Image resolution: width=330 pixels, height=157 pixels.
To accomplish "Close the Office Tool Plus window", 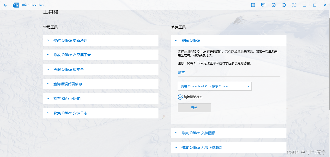I will coord(325,5).
